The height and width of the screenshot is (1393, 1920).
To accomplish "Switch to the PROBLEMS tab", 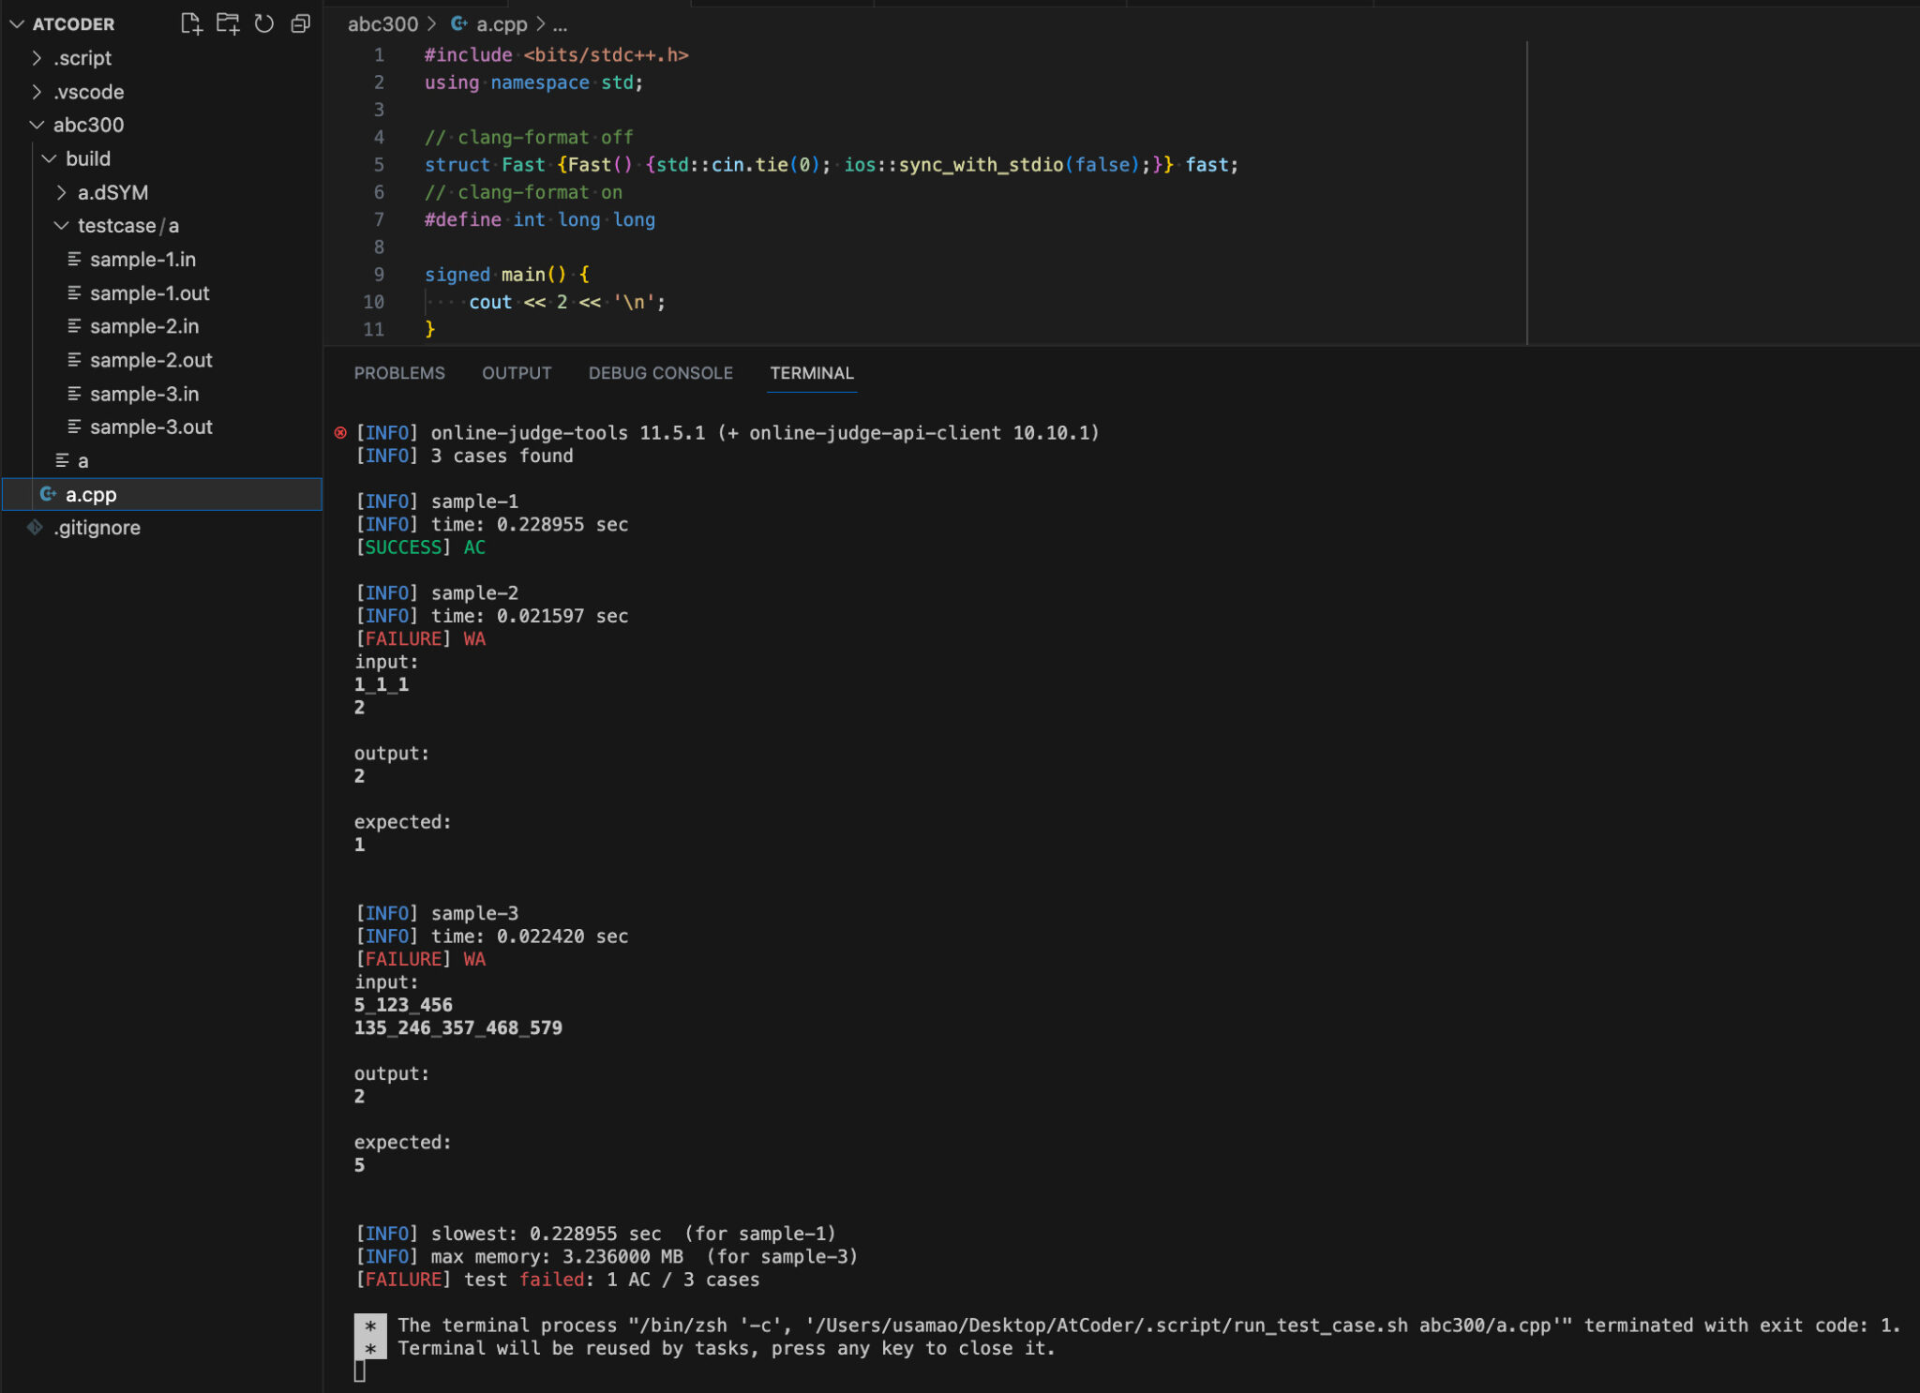I will pyautogui.click(x=399, y=372).
